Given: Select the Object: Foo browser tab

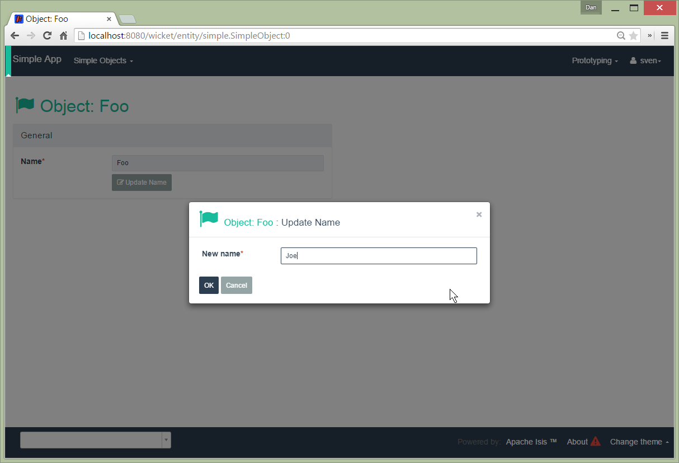Looking at the screenshot, I should click(62, 19).
